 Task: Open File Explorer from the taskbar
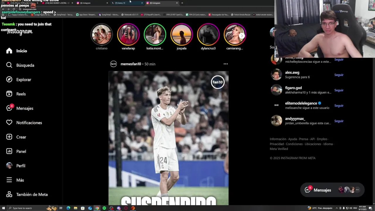click(x=76, y=208)
